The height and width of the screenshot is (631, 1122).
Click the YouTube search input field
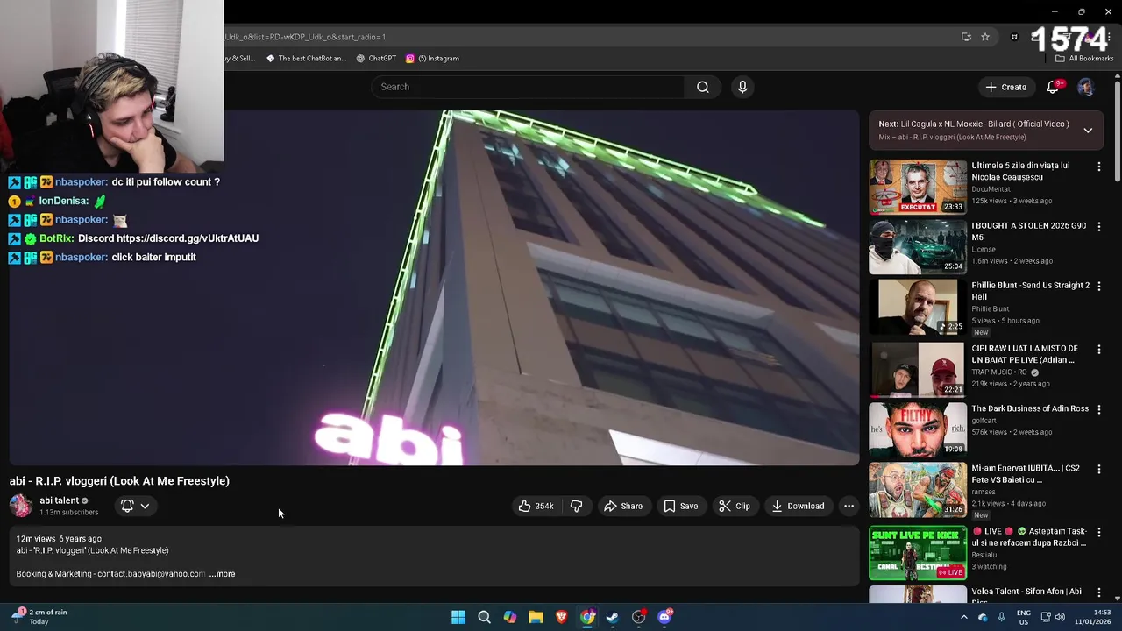coord(529,87)
